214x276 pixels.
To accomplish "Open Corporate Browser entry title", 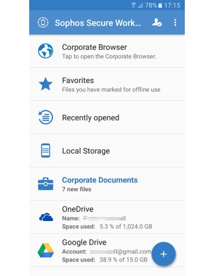I will tap(94, 47).
